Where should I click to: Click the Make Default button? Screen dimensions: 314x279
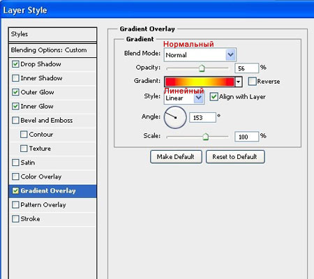point(176,157)
